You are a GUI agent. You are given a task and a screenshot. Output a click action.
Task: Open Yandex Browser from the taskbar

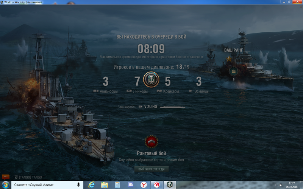coord(144,185)
